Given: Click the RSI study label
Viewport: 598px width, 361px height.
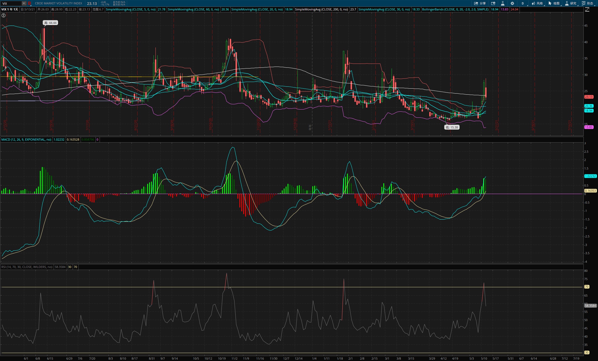Looking at the screenshot, I should click(x=27, y=267).
